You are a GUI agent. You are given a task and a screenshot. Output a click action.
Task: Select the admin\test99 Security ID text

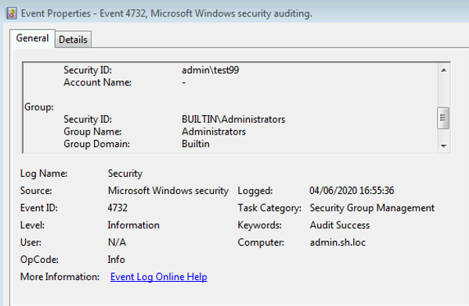click(211, 70)
